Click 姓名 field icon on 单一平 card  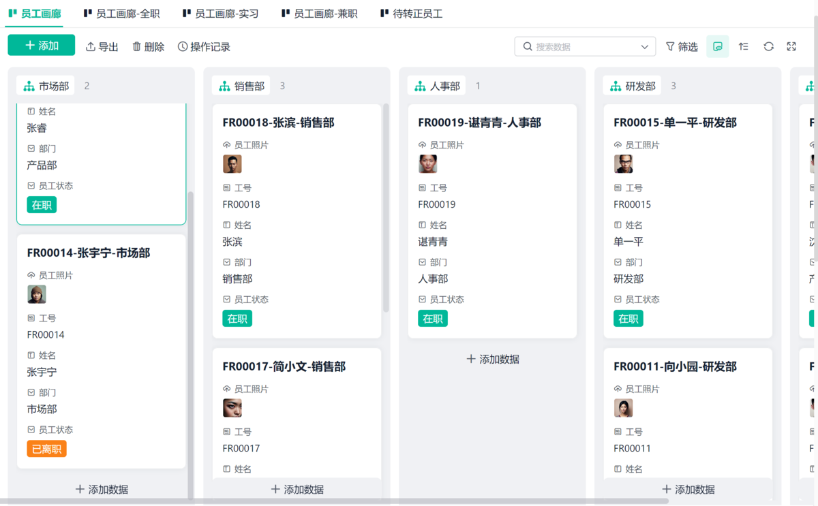pyautogui.click(x=618, y=225)
